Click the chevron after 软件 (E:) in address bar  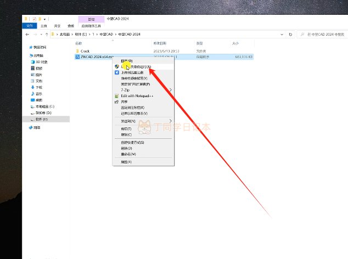tap(89, 35)
